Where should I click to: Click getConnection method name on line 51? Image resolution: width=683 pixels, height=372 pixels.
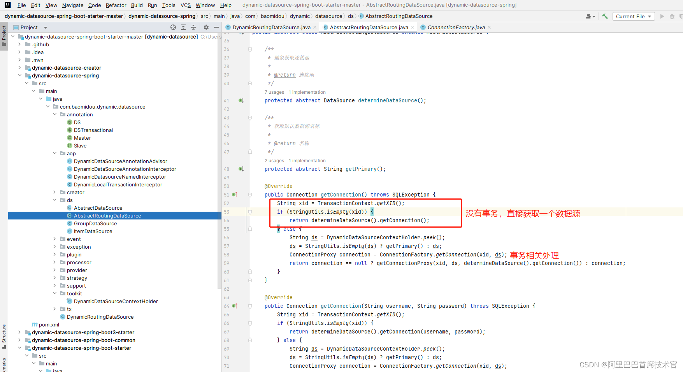tap(341, 195)
